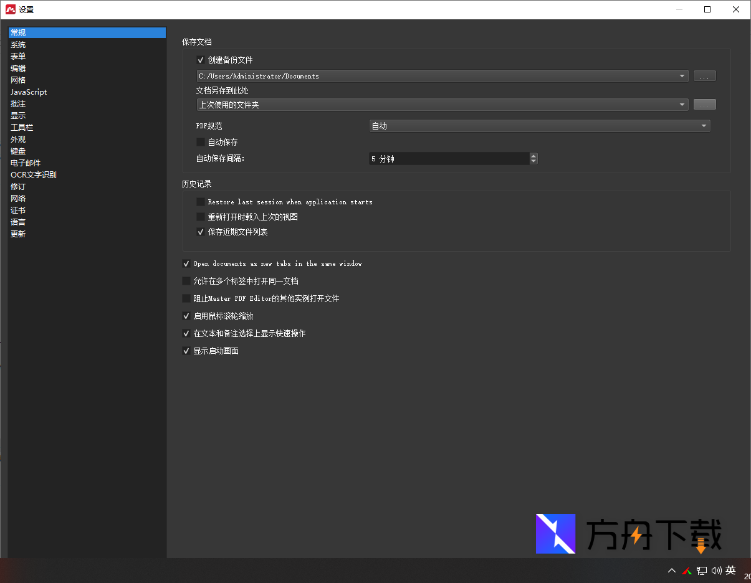Check Restore last session when application starts
Image resolution: width=751 pixels, height=583 pixels.
click(x=201, y=201)
